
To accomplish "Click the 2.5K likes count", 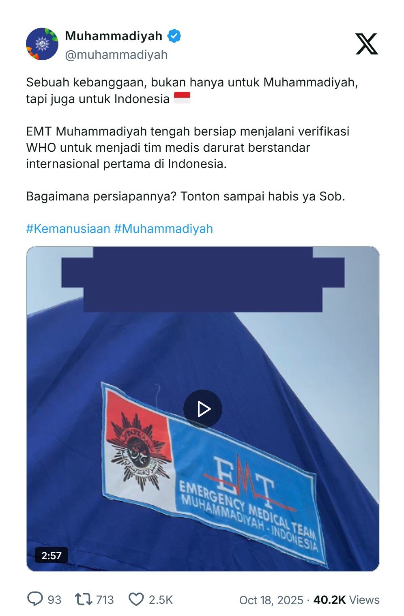I will point(161,600).
